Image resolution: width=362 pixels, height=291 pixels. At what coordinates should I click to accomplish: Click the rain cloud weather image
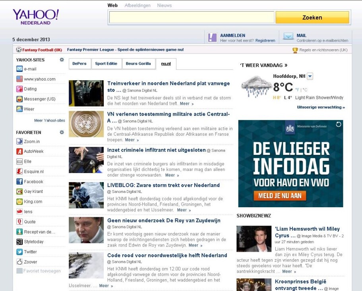coord(256,87)
